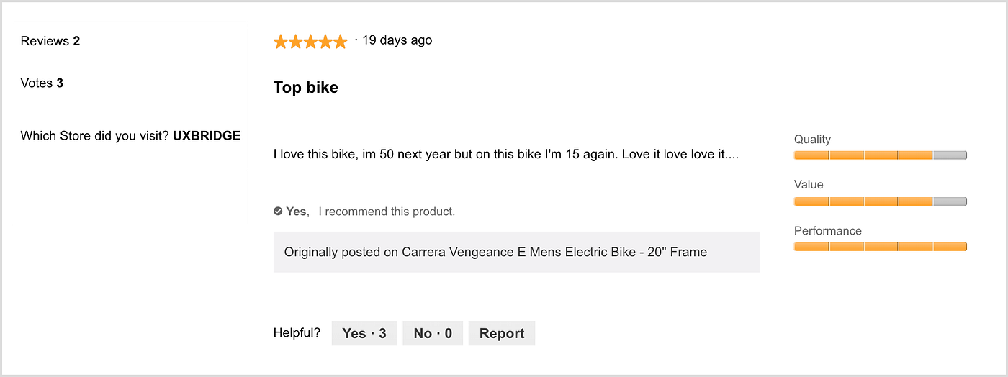Click the recommend checkmark icon
Viewport: 1008px width, 377px height.
(x=278, y=212)
